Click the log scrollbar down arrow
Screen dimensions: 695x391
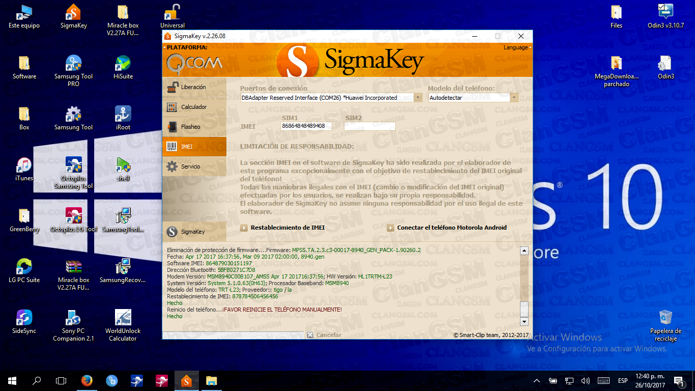(524, 322)
